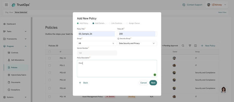Click the back arrow icon in the dialog
The height and width of the screenshot is (102, 234).
(x=80, y=83)
